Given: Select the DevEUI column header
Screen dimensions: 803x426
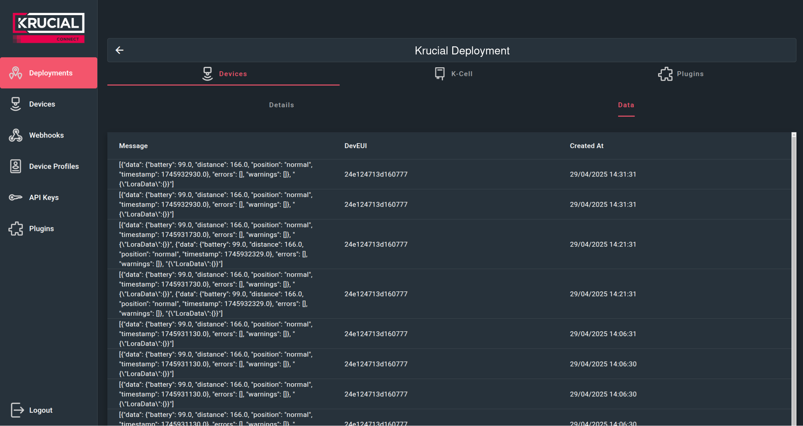Looking at the screenshot, I should 355,146.
